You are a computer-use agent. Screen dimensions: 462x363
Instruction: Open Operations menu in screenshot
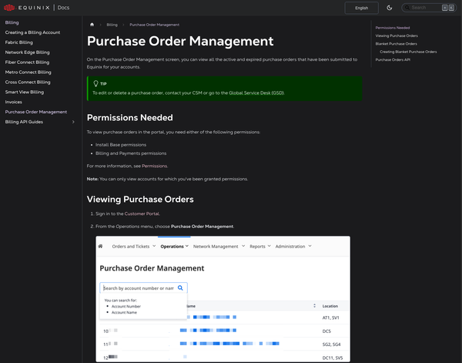tap(174, 246)
